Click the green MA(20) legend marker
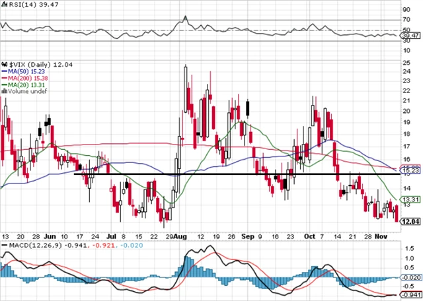The width and height of the screenshot is (423, 301). 5,84
